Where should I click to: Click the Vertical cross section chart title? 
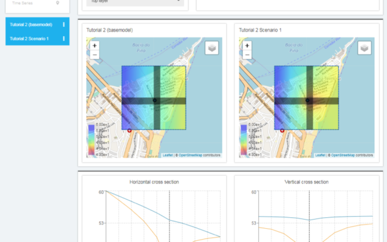(307, 182)
